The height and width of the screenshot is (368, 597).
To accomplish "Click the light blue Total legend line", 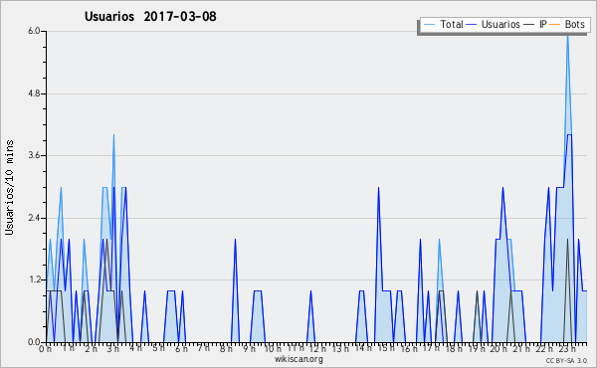I will tap(429, 25).
